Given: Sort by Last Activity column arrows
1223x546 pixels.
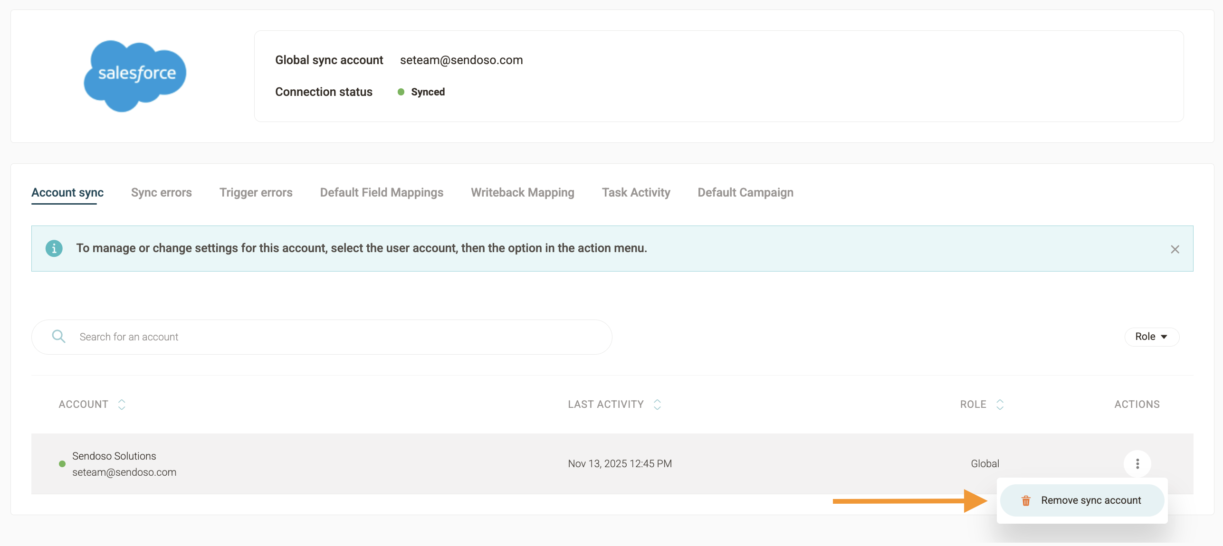Looking at the screenshot, I should coord(657,404).
